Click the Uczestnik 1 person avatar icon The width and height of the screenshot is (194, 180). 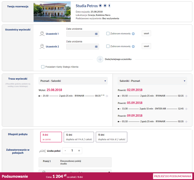[x=42, y=34]
